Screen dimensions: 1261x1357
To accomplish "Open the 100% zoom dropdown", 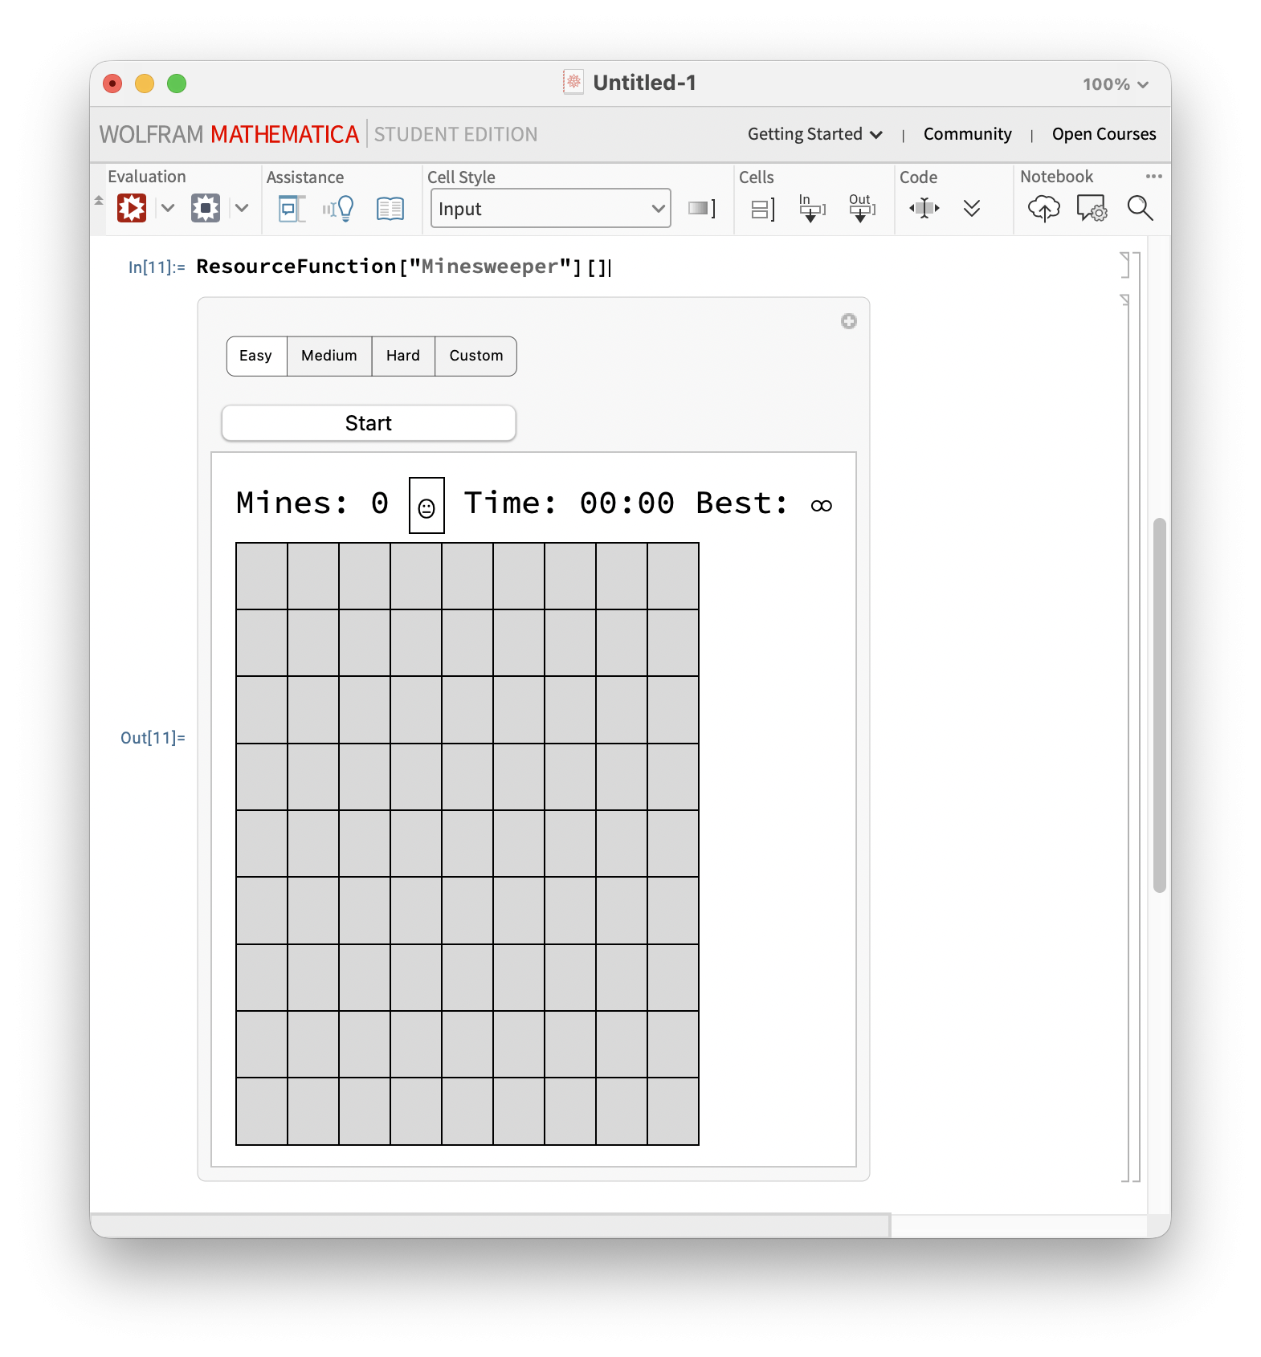I will [x=1115, y=84].
